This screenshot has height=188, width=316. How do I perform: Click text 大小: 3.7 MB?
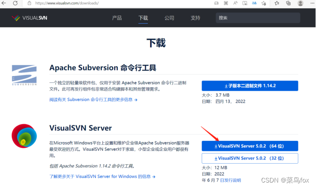click(x=216, y=95)
